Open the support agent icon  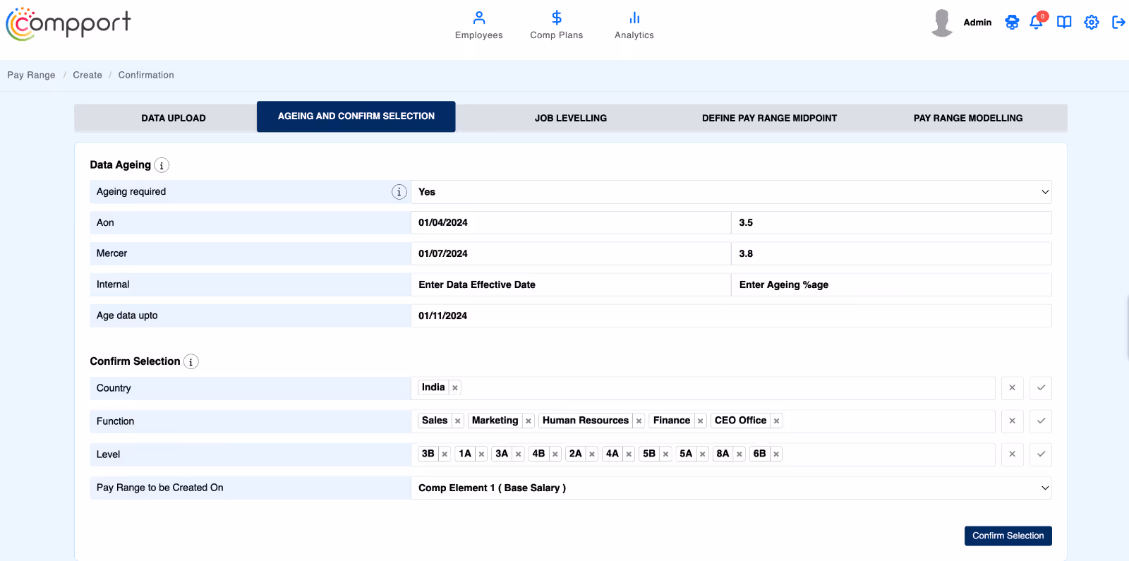1012,23
